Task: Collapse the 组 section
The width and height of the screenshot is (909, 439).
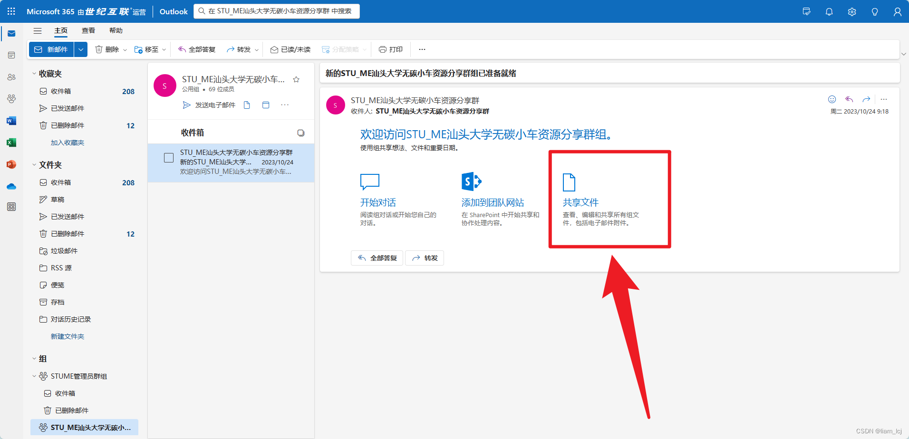Action: pos(34,359)
